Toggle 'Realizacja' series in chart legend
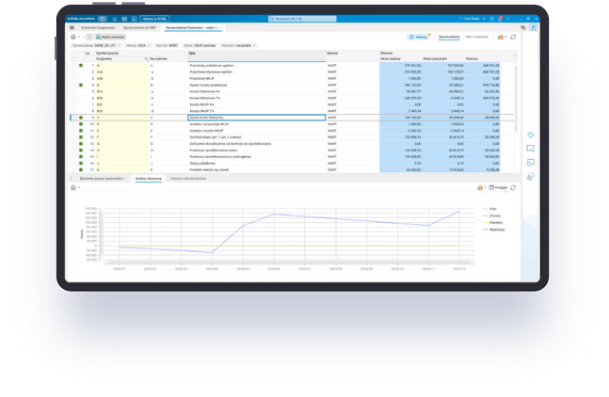The height and width of the screenshot is (397, 609). tap(493, 230)
